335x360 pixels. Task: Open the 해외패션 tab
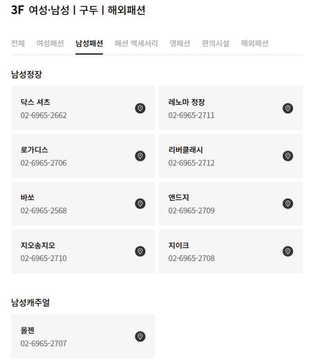(254, 43)
